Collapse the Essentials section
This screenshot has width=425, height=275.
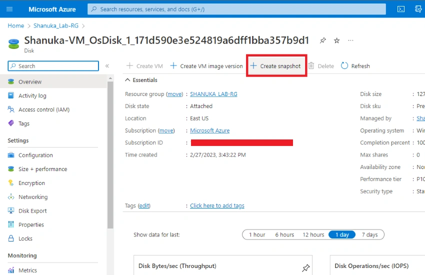(x=127, y=80)
